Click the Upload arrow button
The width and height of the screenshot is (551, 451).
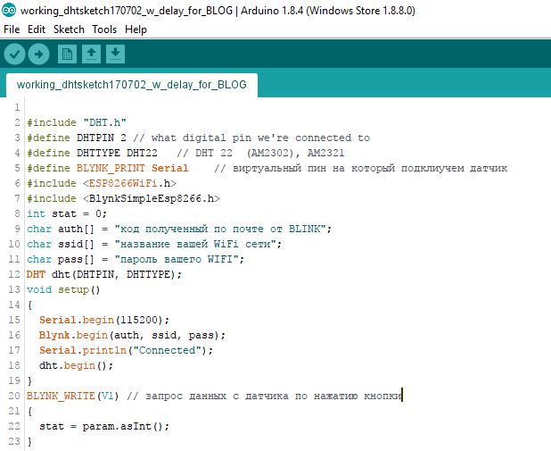click(38, 54)
